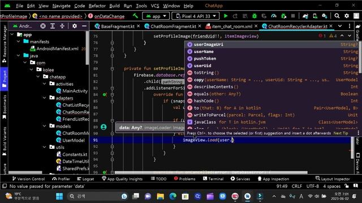Screen dimensions: 362x203
Task: Click the Apply Changes rerun icon
Action: tap(235, 16)
